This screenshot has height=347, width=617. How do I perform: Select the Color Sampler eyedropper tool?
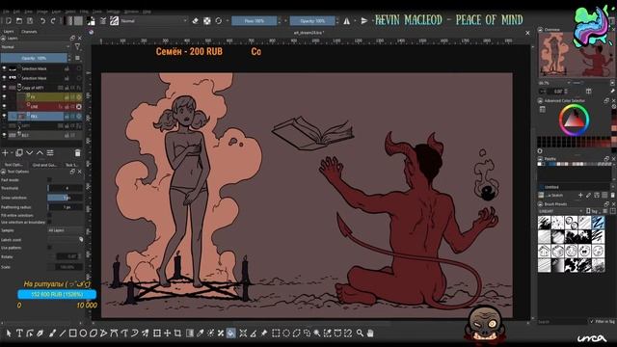coord(200,334)
